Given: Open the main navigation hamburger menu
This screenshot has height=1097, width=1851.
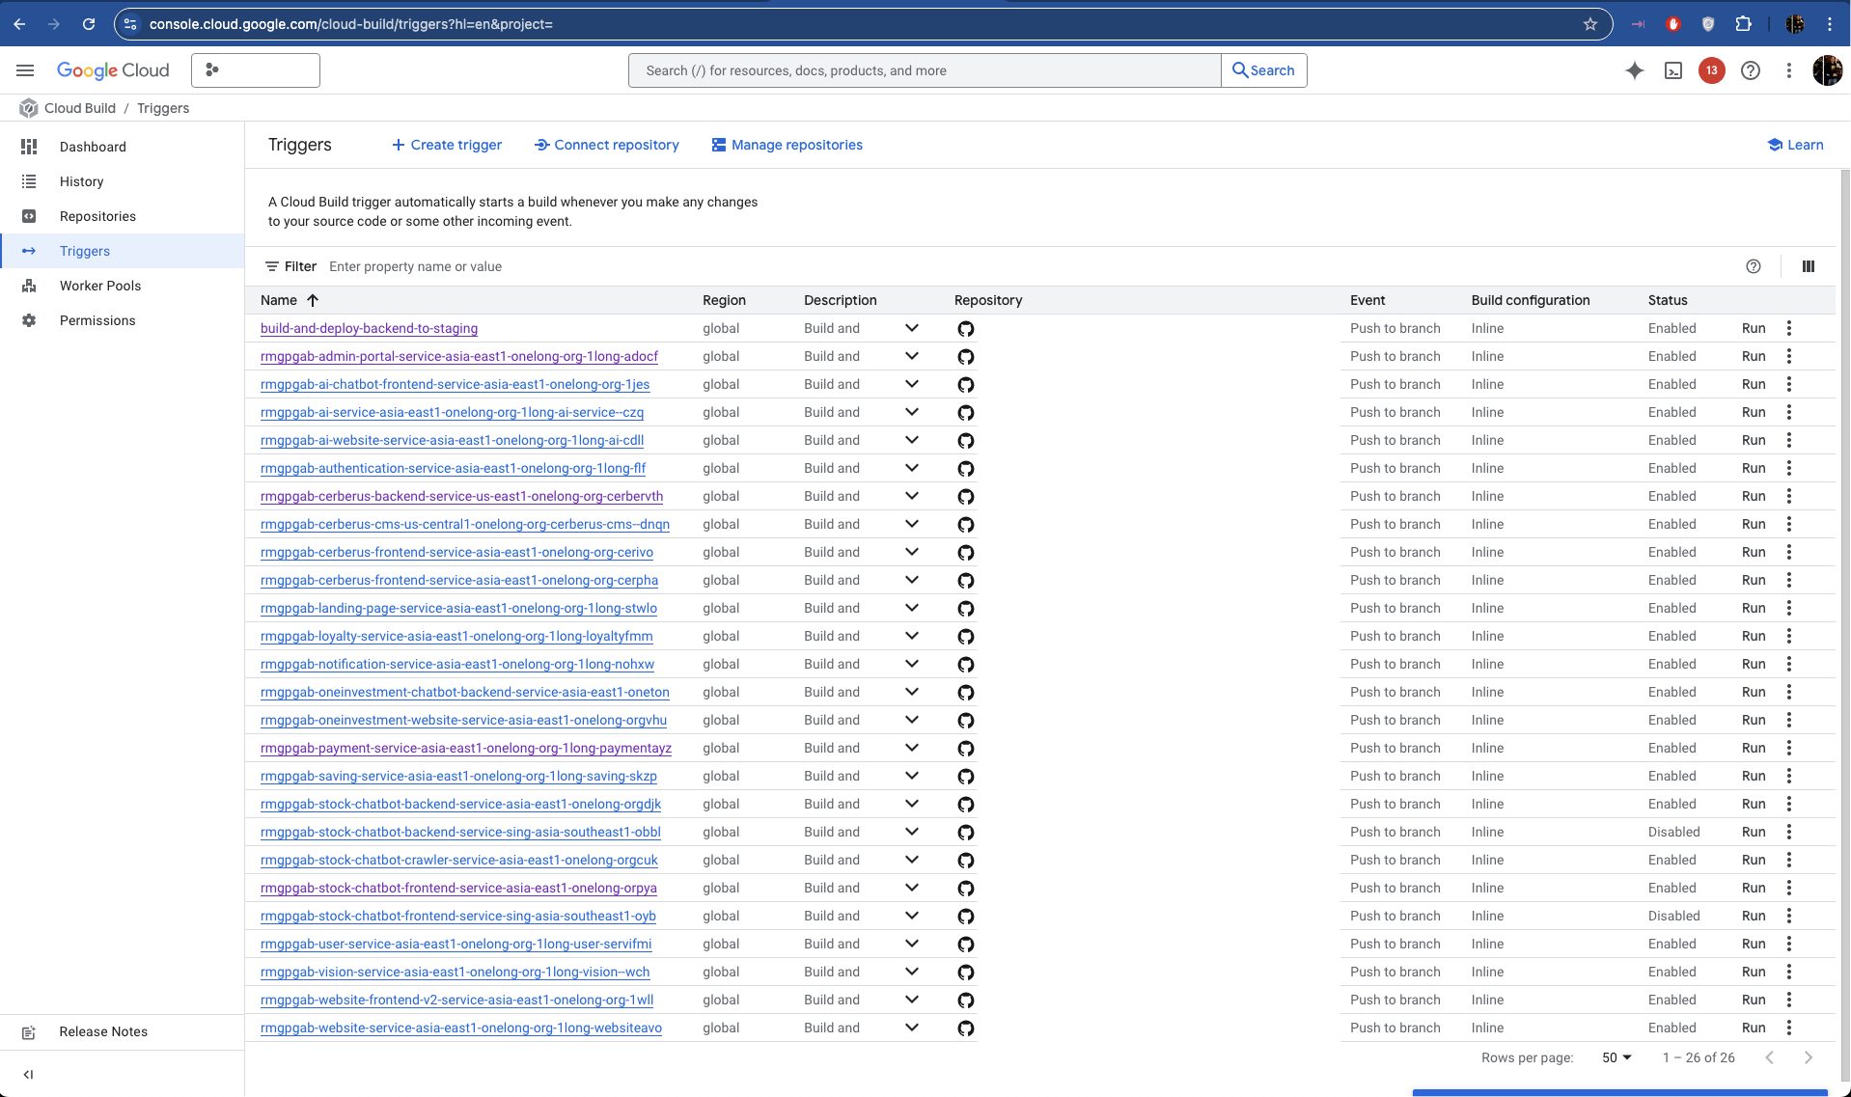Looking at the screenshot, I should click(25, 70).
